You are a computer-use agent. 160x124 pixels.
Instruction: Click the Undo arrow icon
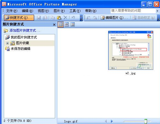click(73, 17)
